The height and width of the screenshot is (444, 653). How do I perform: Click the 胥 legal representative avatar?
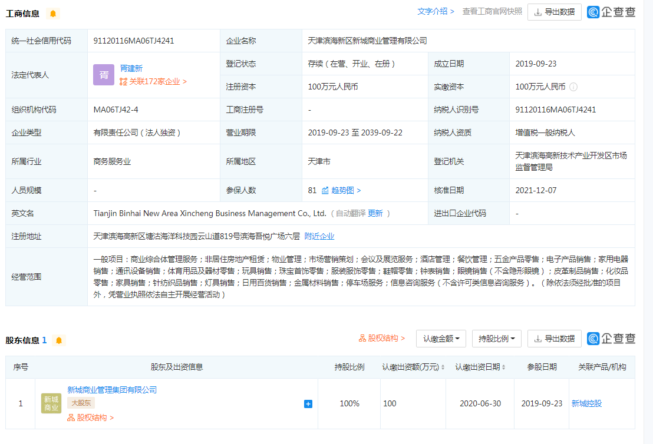click(104, 75)
